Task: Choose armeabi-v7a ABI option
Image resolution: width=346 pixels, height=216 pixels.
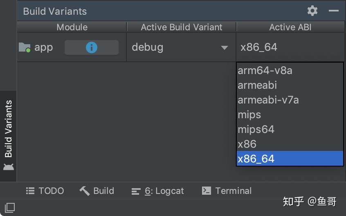Action: pyautogui.click(x=290, y=100)
